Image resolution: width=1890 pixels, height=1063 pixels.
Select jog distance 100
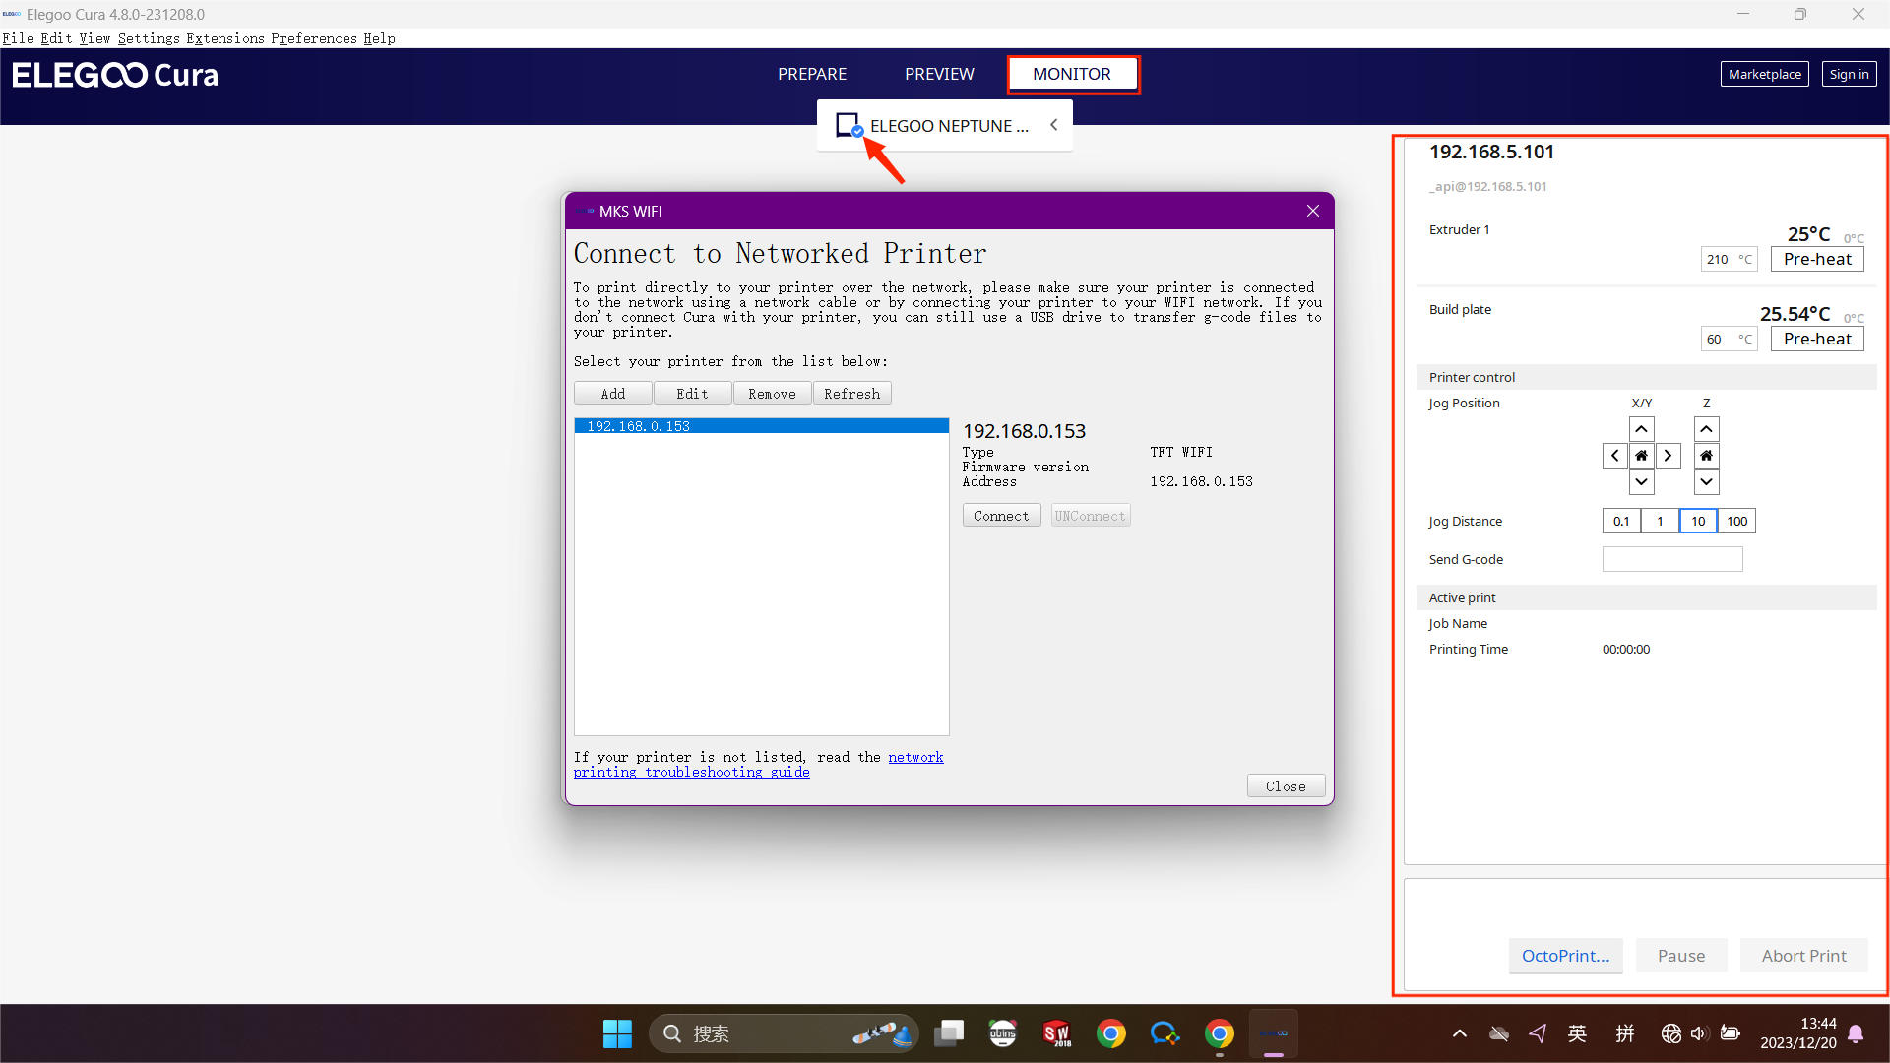(1736, 522)
